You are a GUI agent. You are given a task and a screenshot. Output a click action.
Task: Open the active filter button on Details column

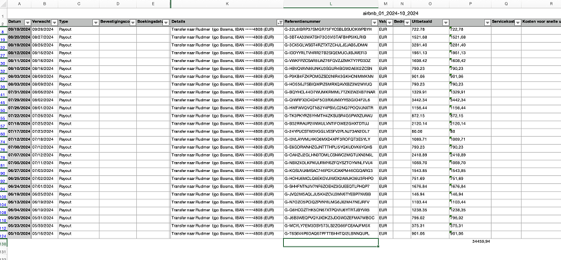click(280, 22)
